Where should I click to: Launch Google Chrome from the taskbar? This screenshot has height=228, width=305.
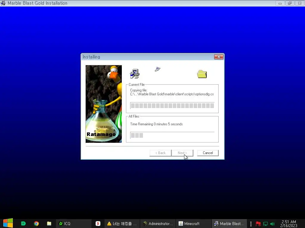(36, 224)
